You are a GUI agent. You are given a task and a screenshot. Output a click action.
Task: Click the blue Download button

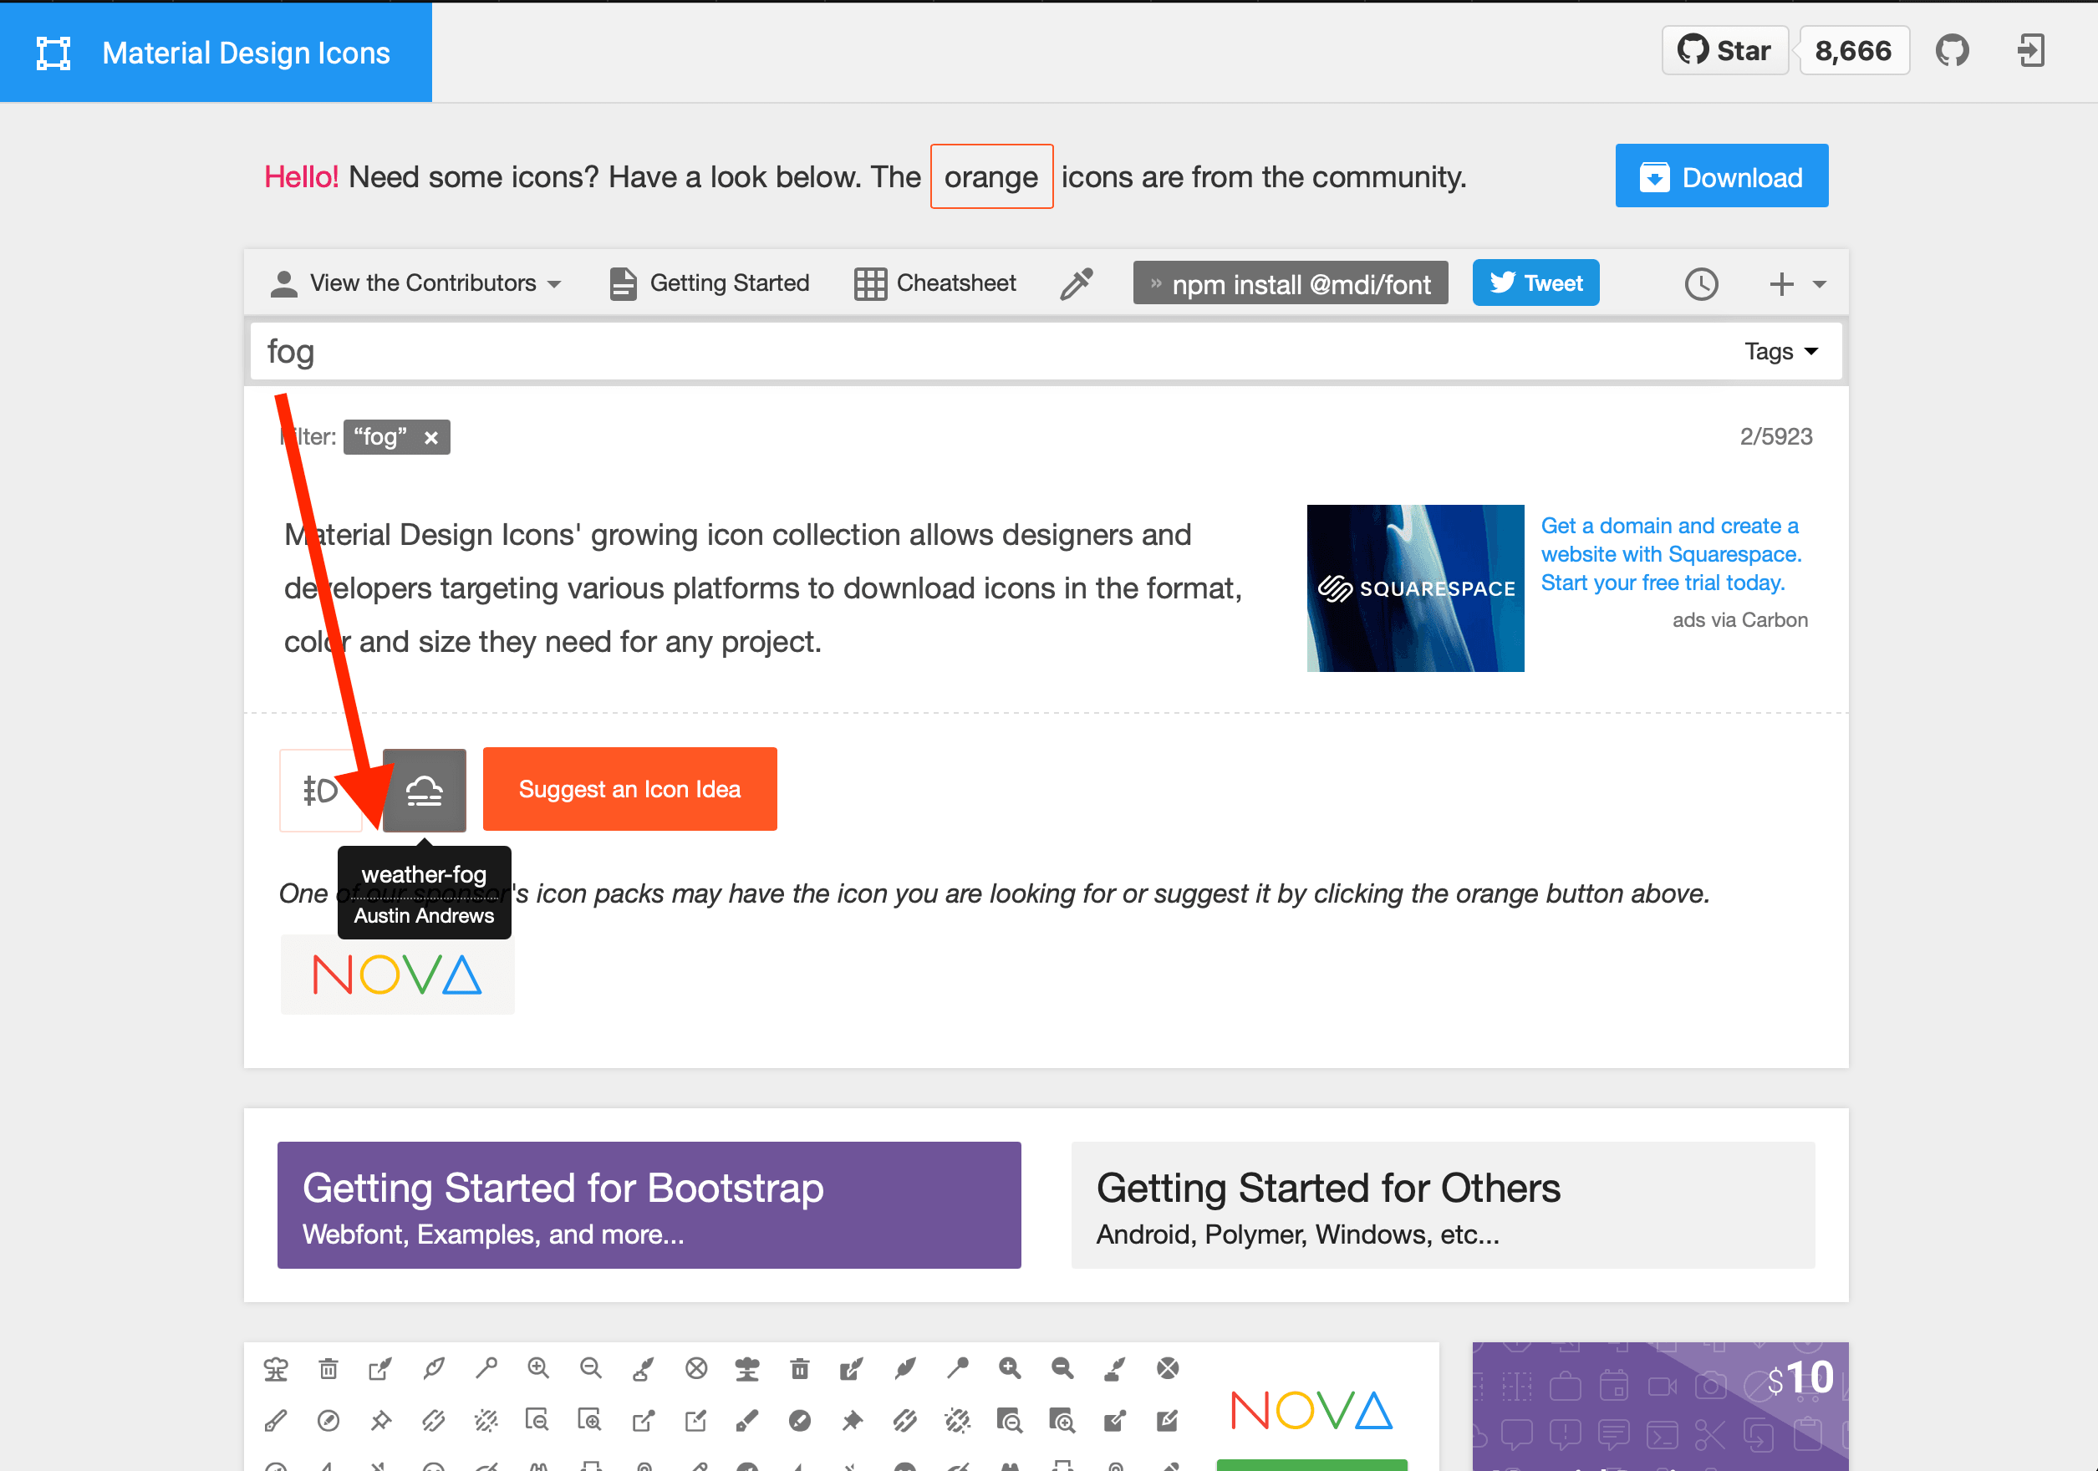tap(1721, 176)
